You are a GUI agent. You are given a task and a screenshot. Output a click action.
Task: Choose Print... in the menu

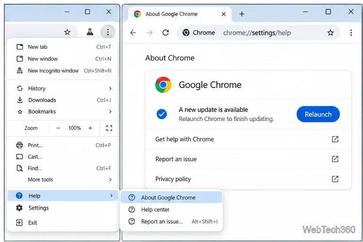[63, 145]
